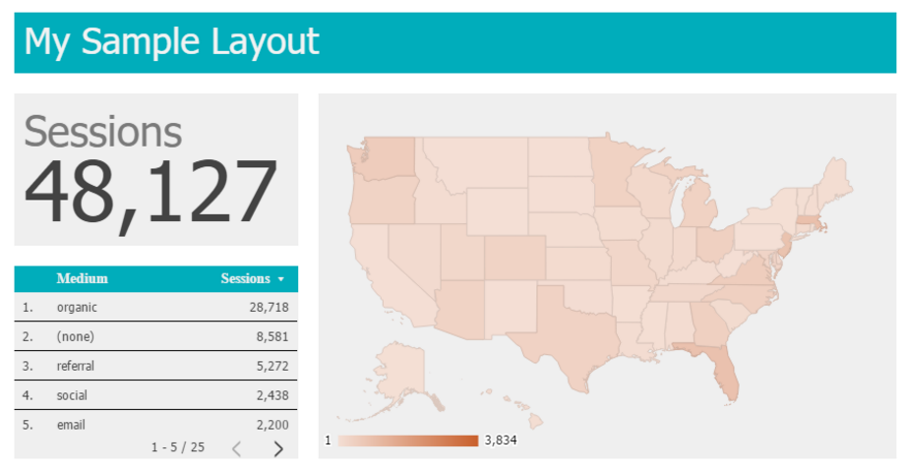Screen dimensions: 905x471
Task: Click the 1 - 5 / 25 page indicator
Action: 178,447
